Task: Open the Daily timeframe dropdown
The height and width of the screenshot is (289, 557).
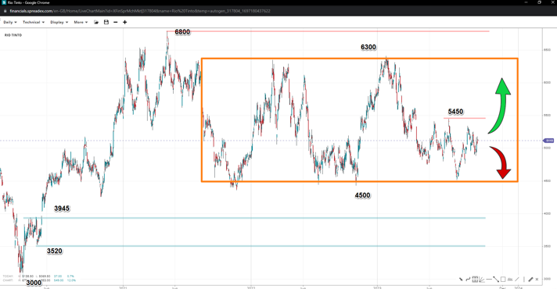Action: 10,22
